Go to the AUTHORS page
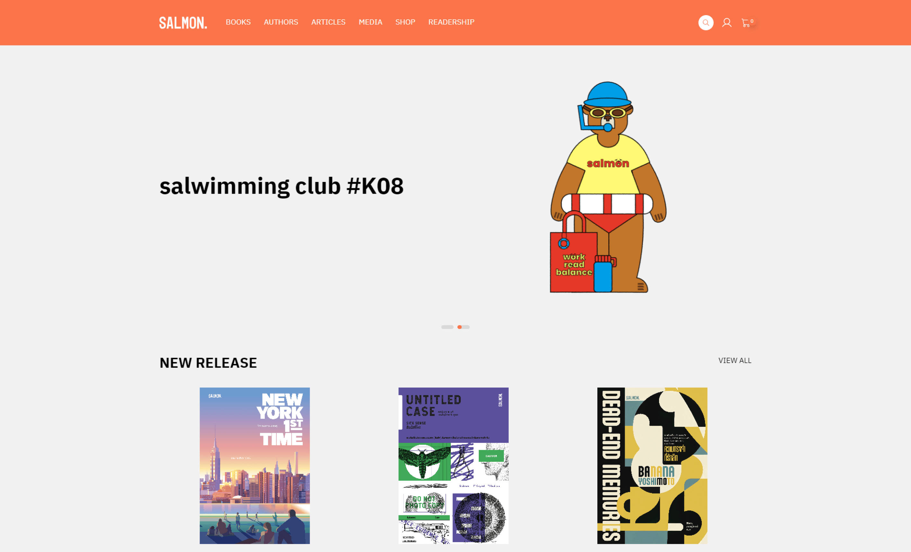The width and height of the screenshot is (911, 552). (281, 22)
